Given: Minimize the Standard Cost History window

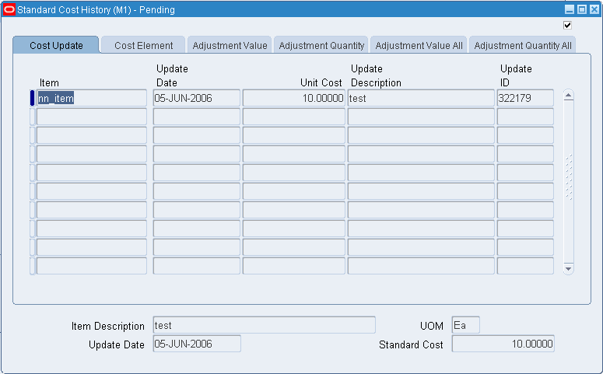Looking at the screenshot, I should 570,9.
